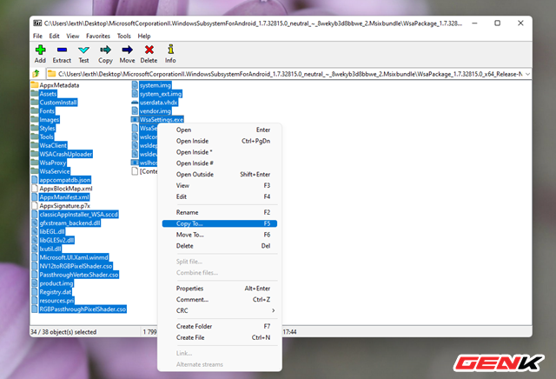The height and width of the screenshot is (379, 556).
Task: Select appcompatdb.json file
Action: pyautogui.click(x=65, y=180)
